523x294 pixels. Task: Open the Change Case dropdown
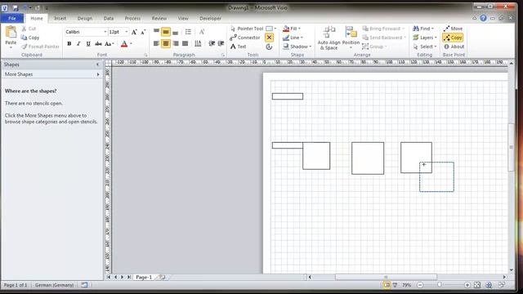109,43
